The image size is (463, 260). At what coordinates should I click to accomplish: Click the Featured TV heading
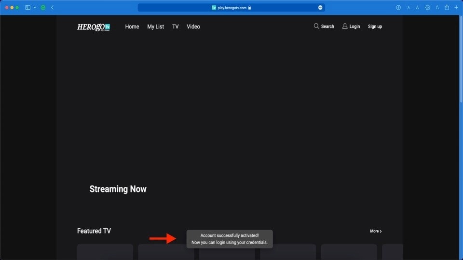(x=94, y=231)
